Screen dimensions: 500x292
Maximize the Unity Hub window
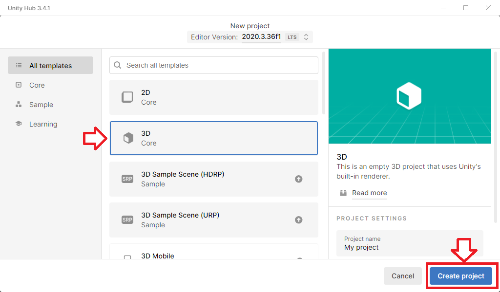pos(465,8)
